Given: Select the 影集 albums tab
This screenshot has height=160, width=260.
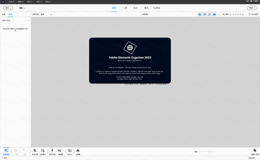Looking at the screenshot, I should pos(4,14).
